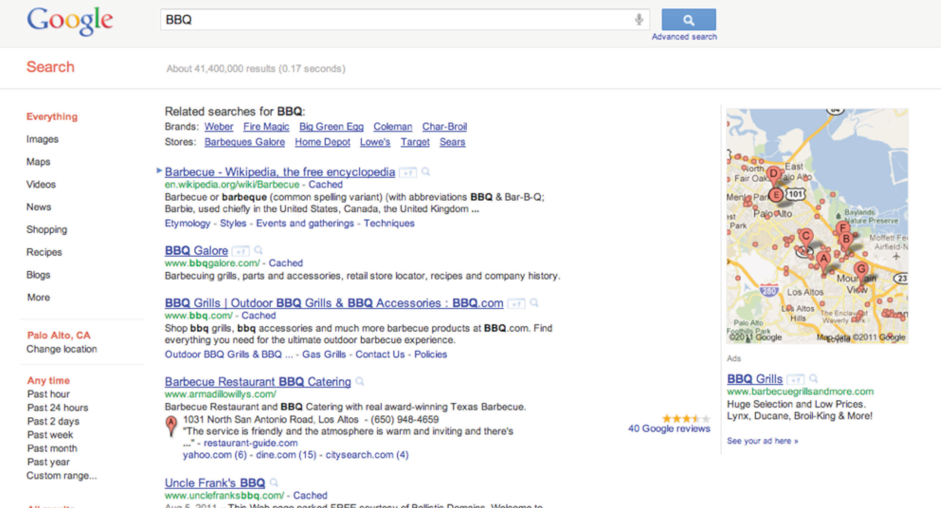Image resolution: width=941 pixels, height=508 pixels.
Task: Open Custom range date filter
Action: tap(62, 476)
